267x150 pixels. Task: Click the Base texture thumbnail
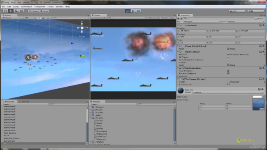(259, 105)
